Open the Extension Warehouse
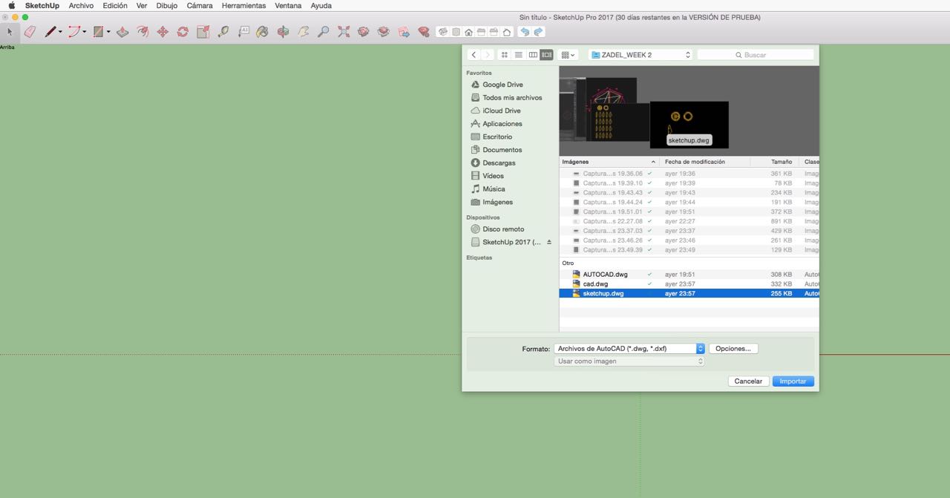 [384, 32]
